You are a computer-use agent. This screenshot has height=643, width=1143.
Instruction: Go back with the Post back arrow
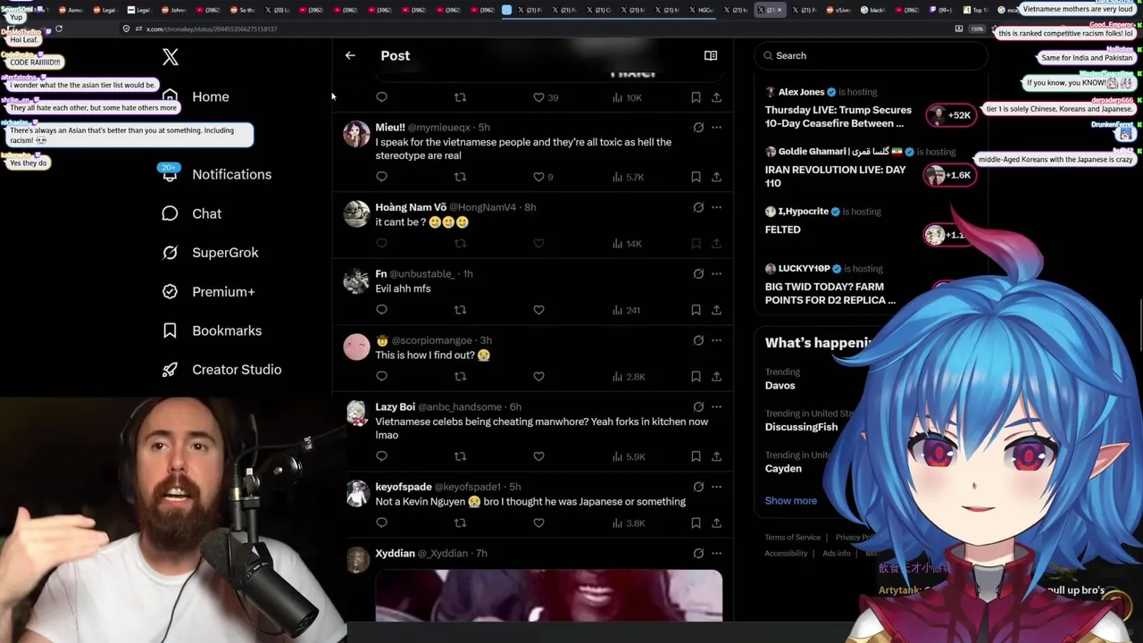pos(350,55)
